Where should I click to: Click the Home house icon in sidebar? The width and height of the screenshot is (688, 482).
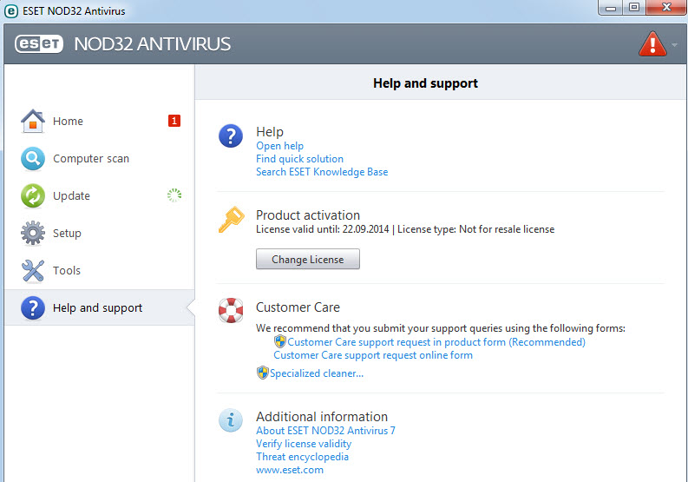click(32, 122)
